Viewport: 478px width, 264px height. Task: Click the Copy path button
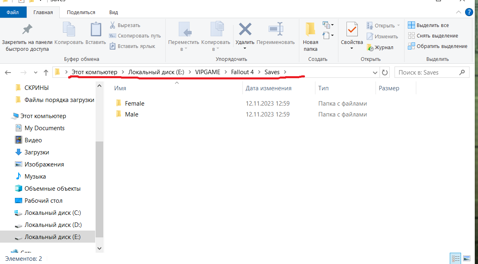(x=135, y=36)
